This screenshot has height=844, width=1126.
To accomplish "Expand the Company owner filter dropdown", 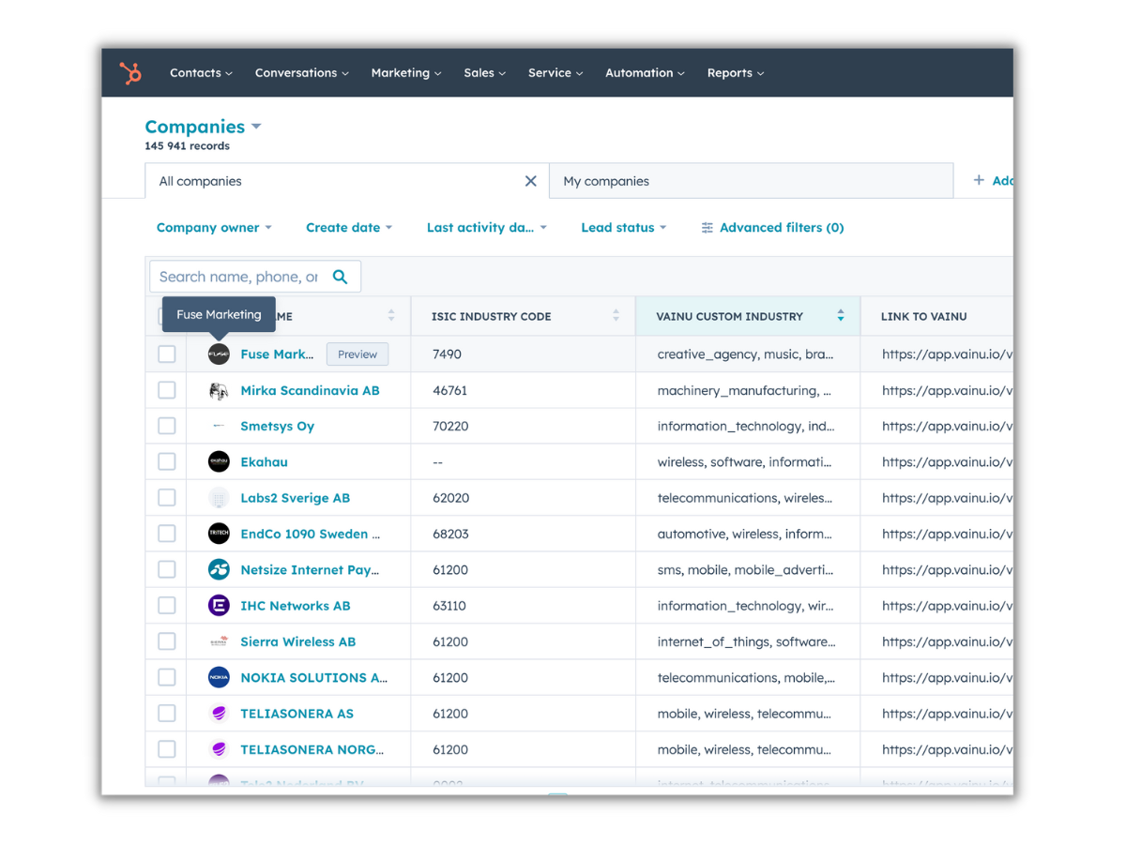I will pos(214,228).
